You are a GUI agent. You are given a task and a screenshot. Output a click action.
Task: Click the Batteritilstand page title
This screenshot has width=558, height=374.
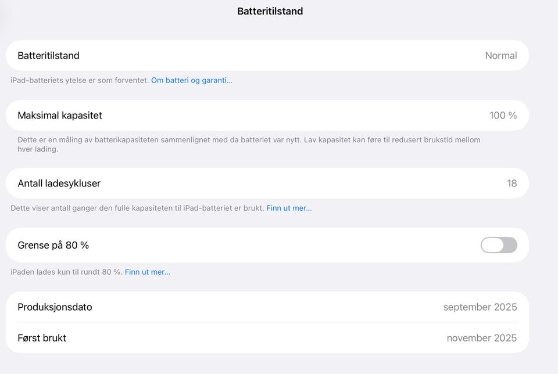click(270, 11)
